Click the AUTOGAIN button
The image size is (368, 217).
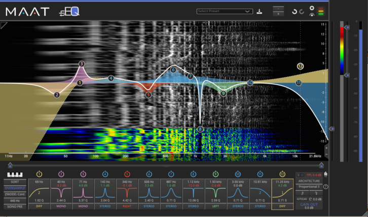302,199
